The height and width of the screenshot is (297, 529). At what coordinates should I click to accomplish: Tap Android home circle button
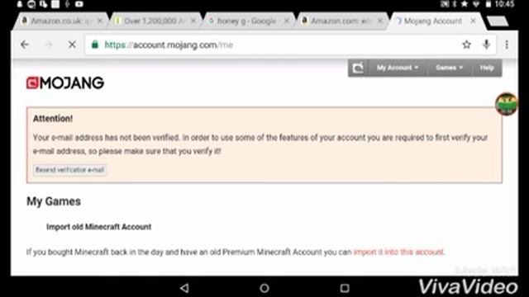tap(264, 288)
